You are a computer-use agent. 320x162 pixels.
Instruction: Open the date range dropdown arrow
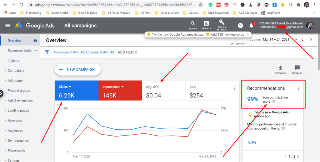click(296, 40)
